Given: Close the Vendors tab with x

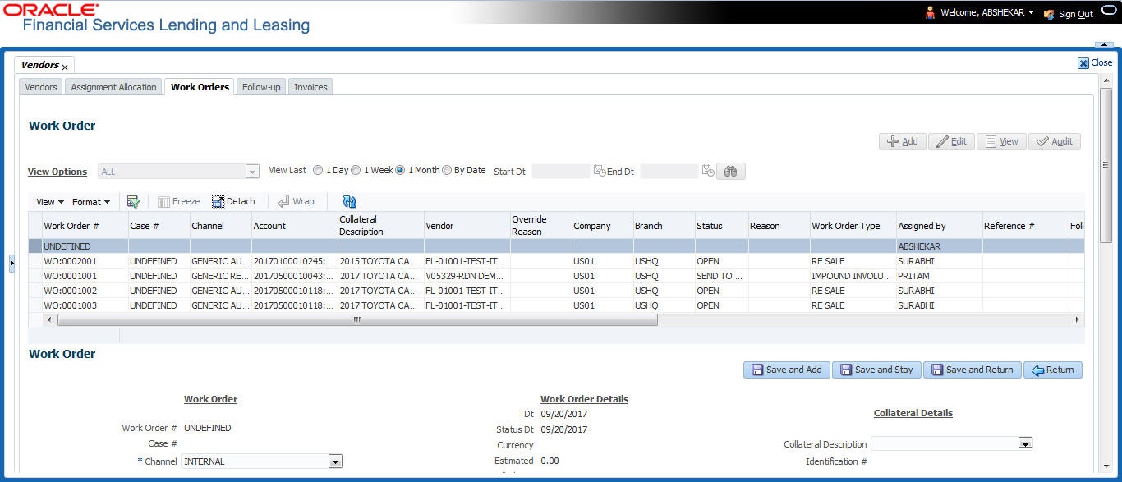Looking at the screenshot, I should click(65, 67).
